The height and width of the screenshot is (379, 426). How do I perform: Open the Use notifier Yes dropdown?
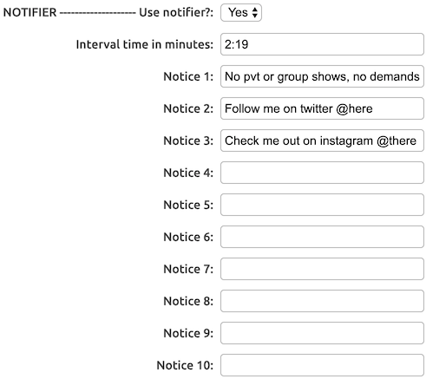[x=241, y=12]
